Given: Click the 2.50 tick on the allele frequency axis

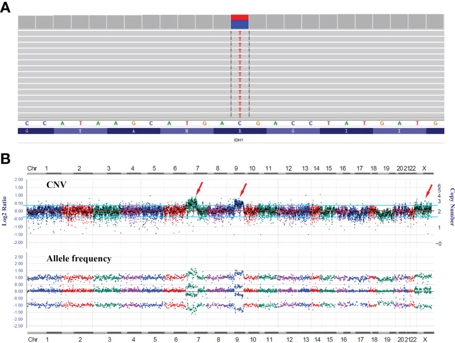Looking at the screenshot, I should click(x=18, y=257).
